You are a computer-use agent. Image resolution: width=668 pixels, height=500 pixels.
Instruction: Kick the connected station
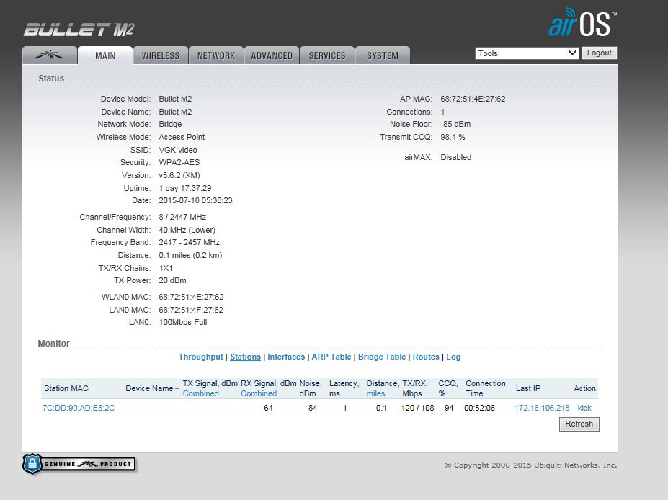(584, 408)
